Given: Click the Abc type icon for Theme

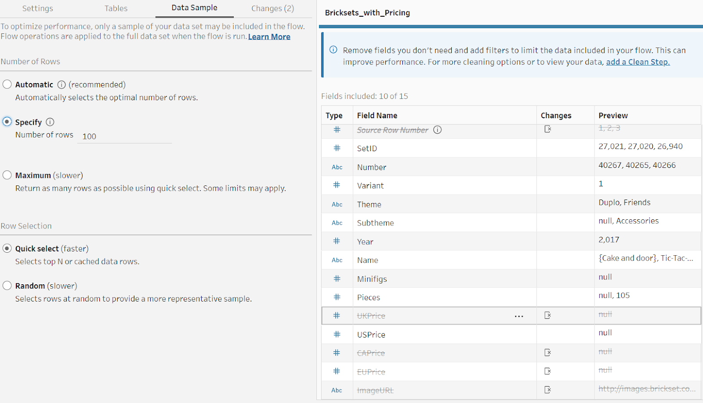Looking at the screenshot, I should pos(337,204).
